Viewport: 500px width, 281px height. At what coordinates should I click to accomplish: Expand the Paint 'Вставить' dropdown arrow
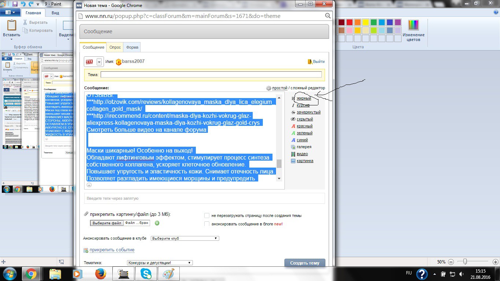(x=12, y=40)
